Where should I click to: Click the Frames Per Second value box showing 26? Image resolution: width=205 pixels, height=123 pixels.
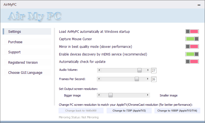(154, 79)
